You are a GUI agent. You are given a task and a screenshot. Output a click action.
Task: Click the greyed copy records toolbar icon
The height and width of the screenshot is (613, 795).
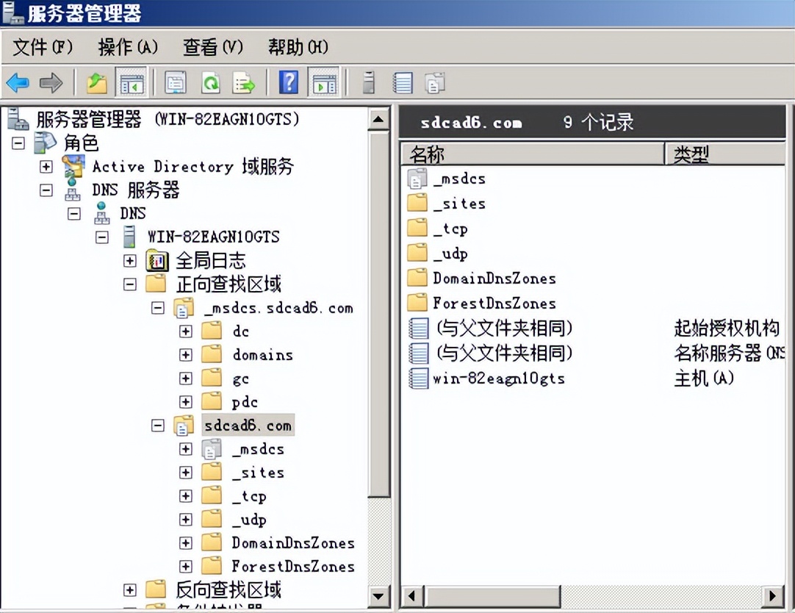[434, 82]
